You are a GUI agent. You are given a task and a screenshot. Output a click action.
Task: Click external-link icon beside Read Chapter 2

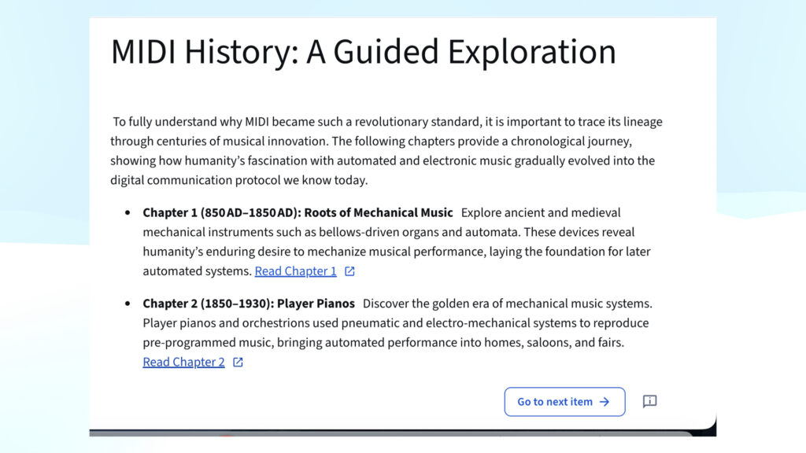pos(238,363)
